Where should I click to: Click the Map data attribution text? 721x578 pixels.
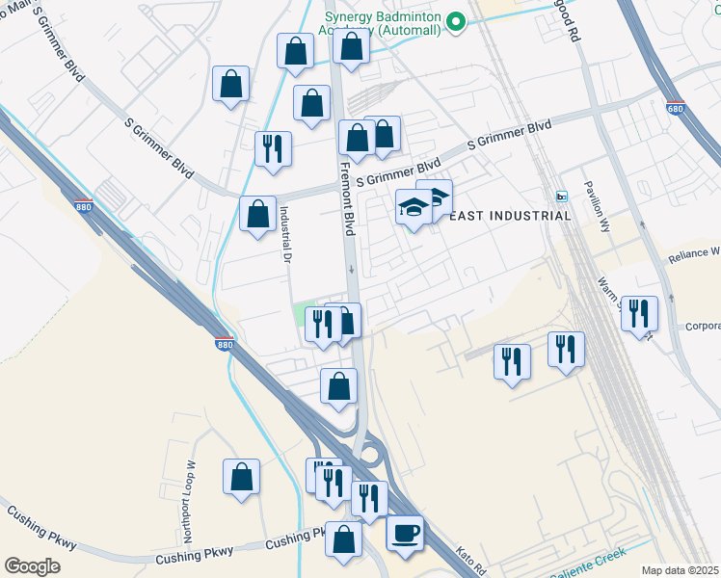(x=680, y=570)
